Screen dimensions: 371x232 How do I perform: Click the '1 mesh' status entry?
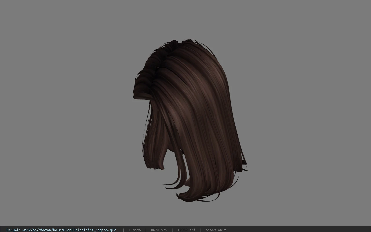click(x=134, y=230)
